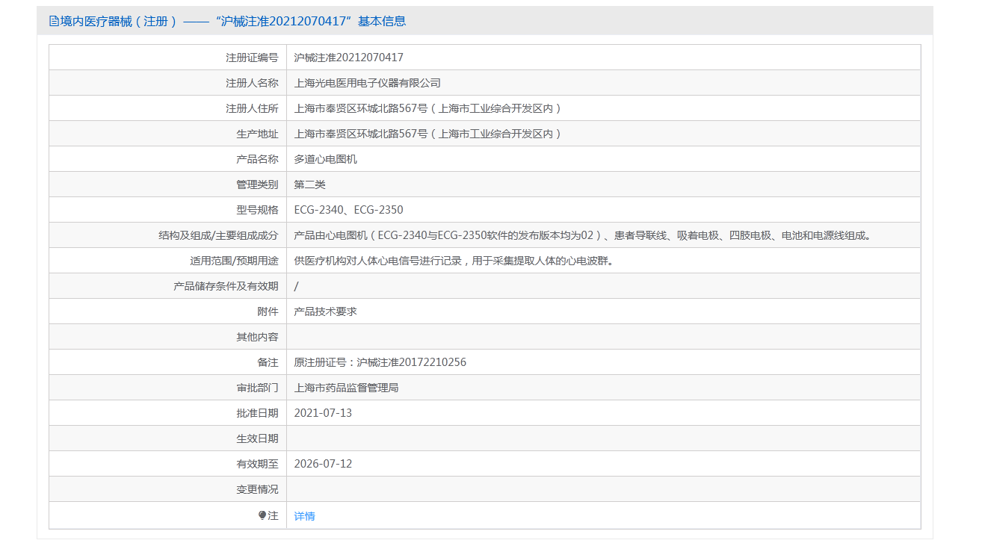Viewport: 985px width, 549px height.
Task: Select model value ECG-2340、ECG-2350
Action: (349, 210)
